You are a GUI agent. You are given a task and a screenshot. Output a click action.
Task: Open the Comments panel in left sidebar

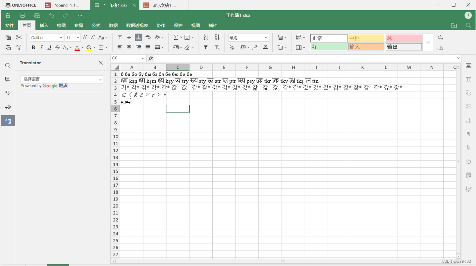click(8, 79)
